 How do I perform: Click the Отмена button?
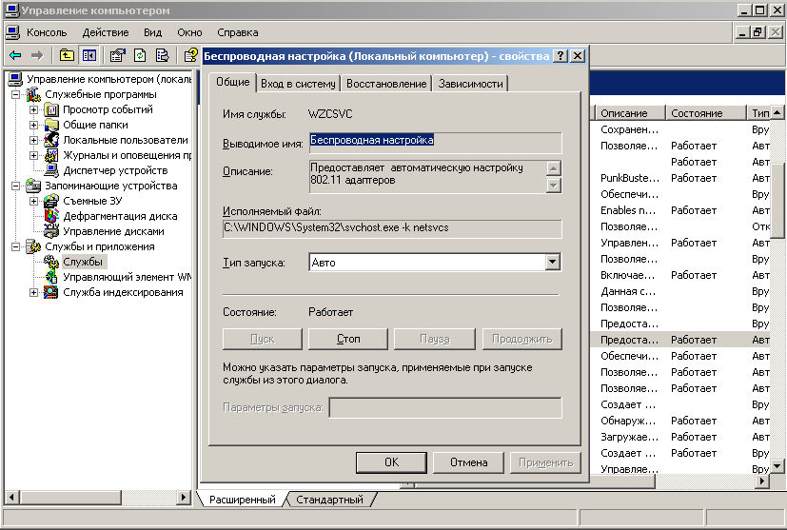coord(468,462)
